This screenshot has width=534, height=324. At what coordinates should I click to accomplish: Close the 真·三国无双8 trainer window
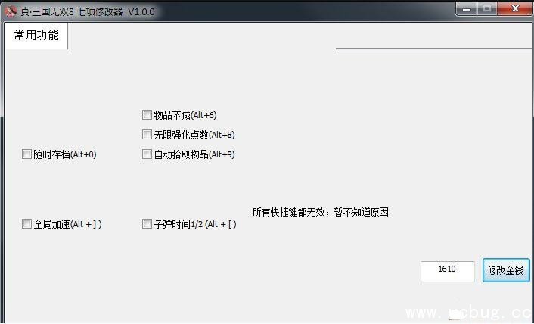pyautogui.click(x=515, y=8)
